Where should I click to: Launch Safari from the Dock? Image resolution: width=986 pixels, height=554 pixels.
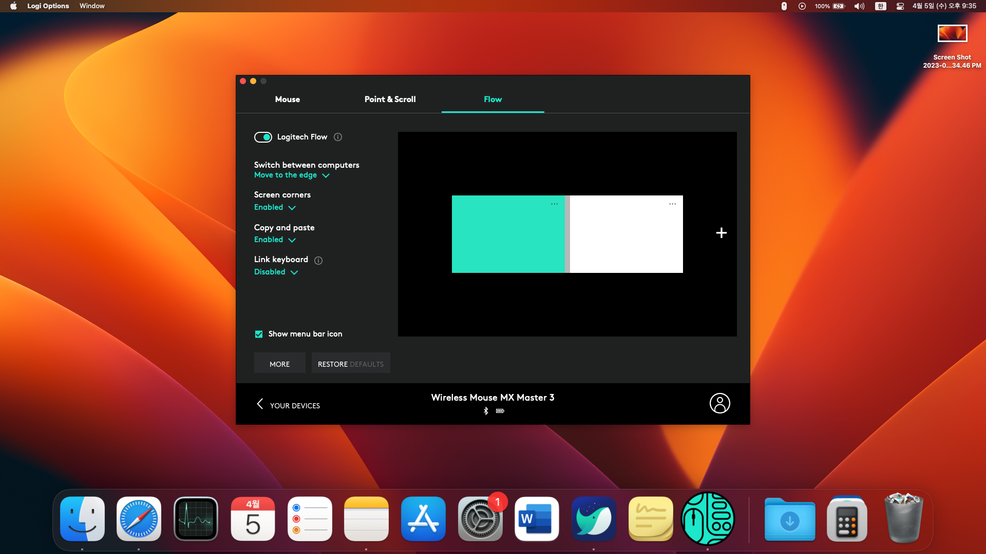[x=139, y=519]
